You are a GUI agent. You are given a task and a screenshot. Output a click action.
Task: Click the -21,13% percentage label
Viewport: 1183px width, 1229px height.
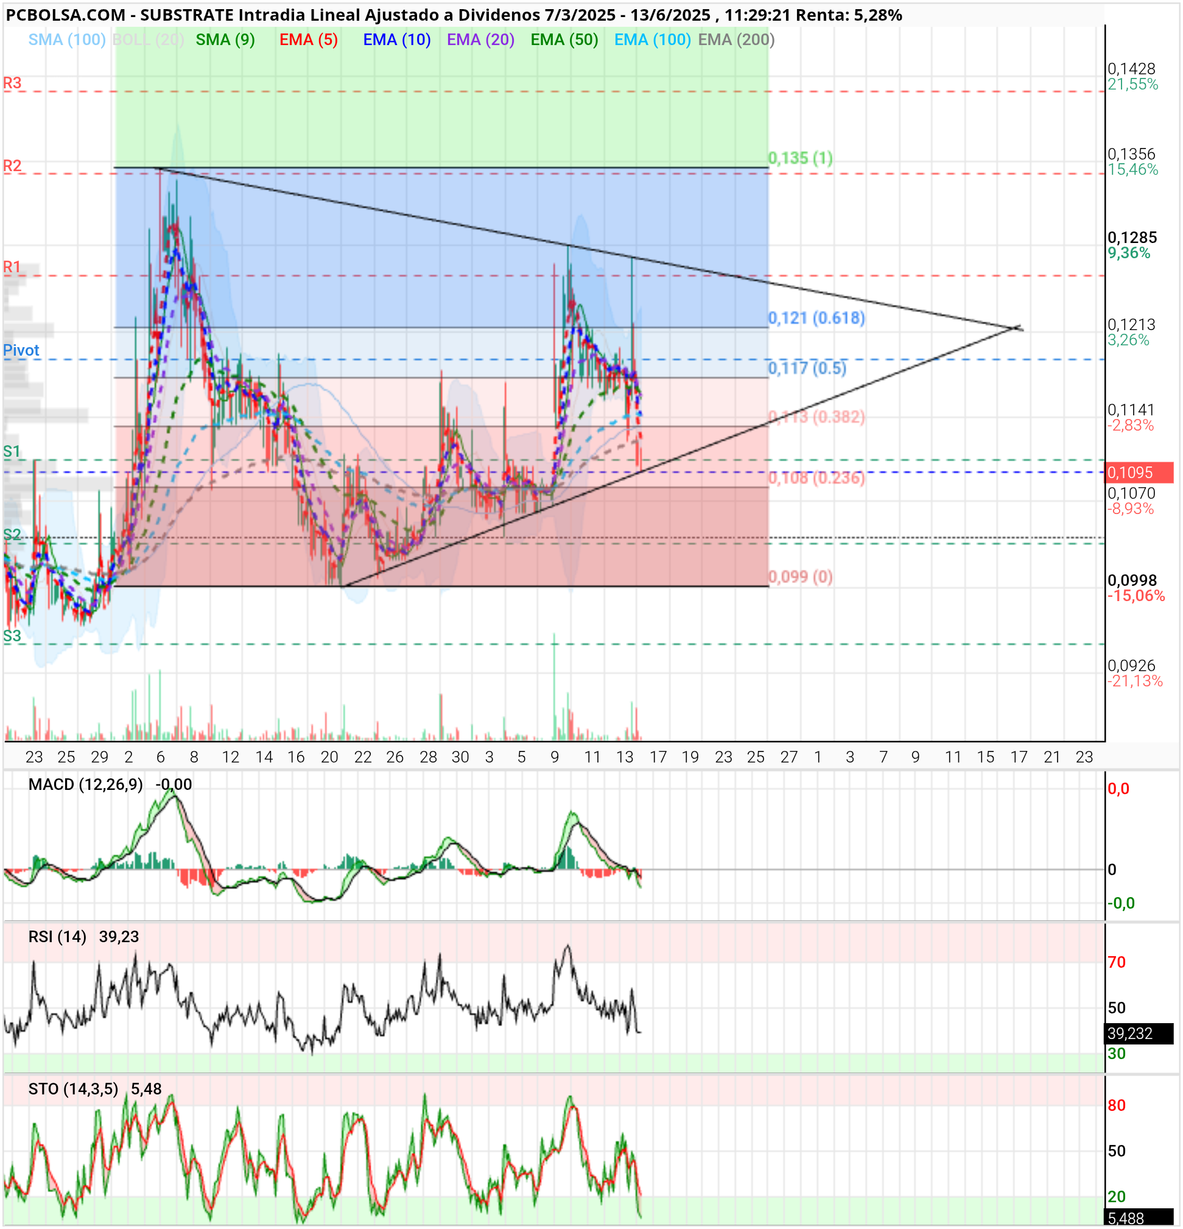[1135, 681]
